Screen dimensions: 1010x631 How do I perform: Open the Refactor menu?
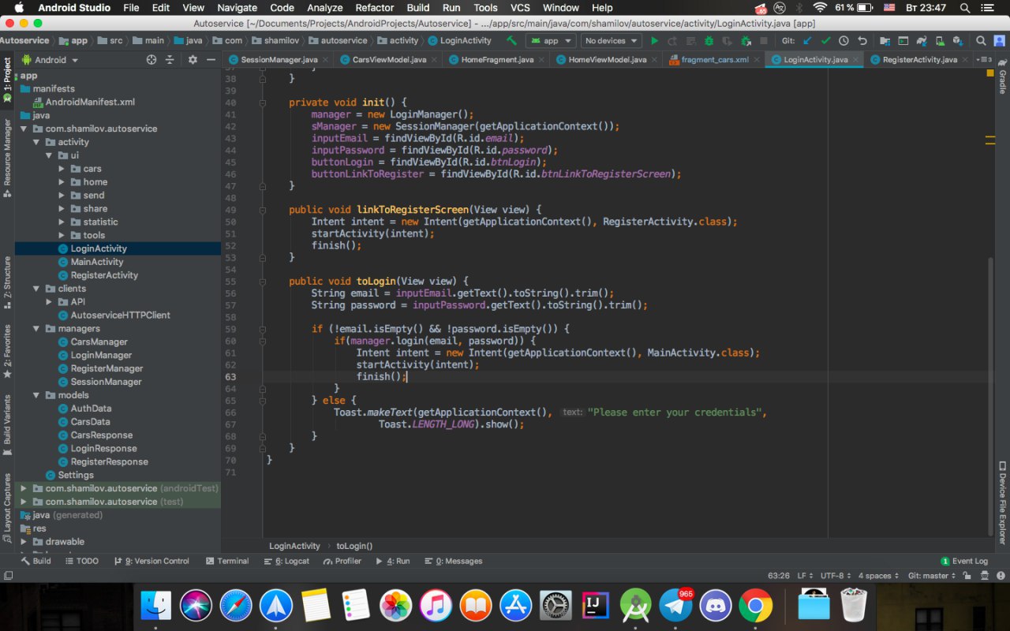(375, 8)
